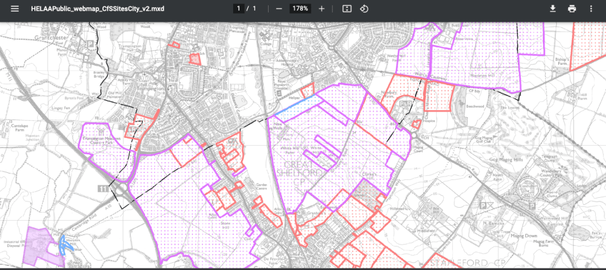Click the parking symbol near Grantchester

coord(91,43)
